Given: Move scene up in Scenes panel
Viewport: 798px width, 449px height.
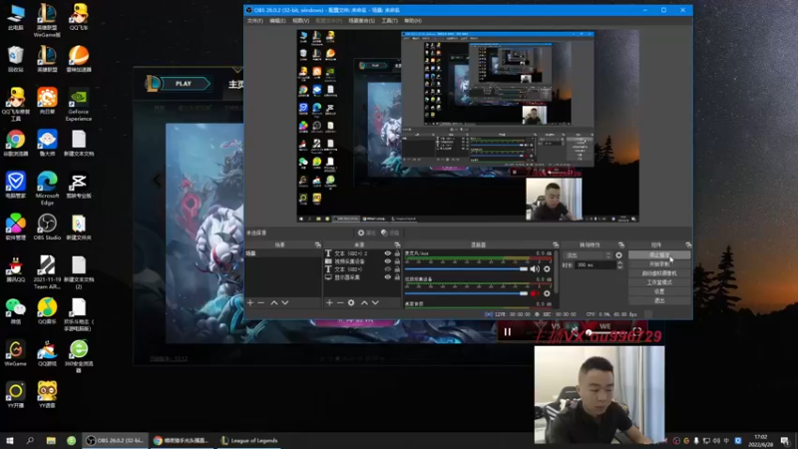Looking at the screenshot, I should 274,303.
